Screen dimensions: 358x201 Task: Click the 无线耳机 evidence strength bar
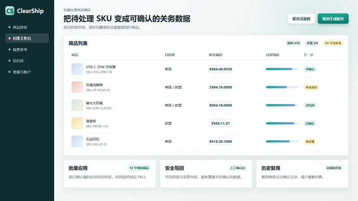pyautogui.click(x=282, y=141)
